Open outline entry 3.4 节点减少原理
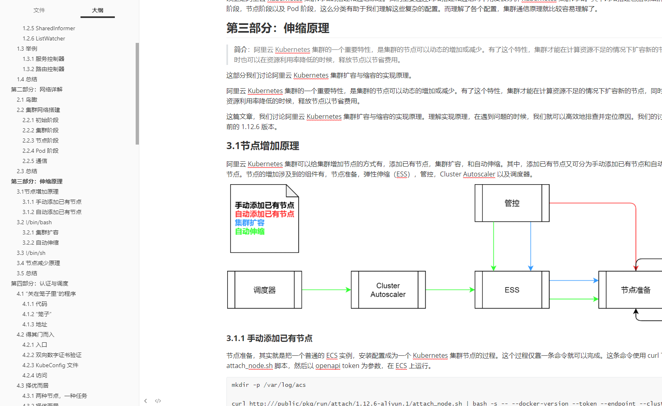Screen dimensions: 662x406 [38, 263]
